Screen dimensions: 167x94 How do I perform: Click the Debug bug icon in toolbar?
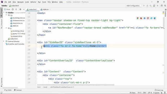tap(147, 6)
